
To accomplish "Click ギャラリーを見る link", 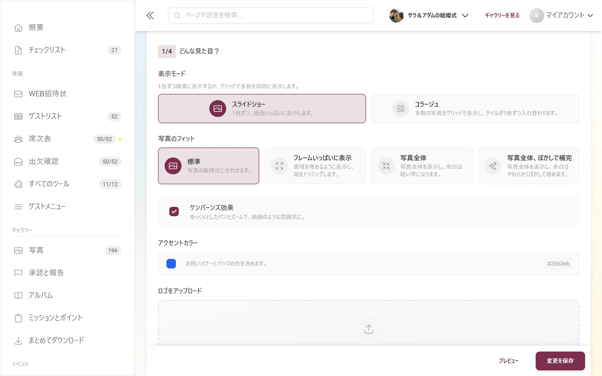I will pyautogui.click(x=502, y=15).
